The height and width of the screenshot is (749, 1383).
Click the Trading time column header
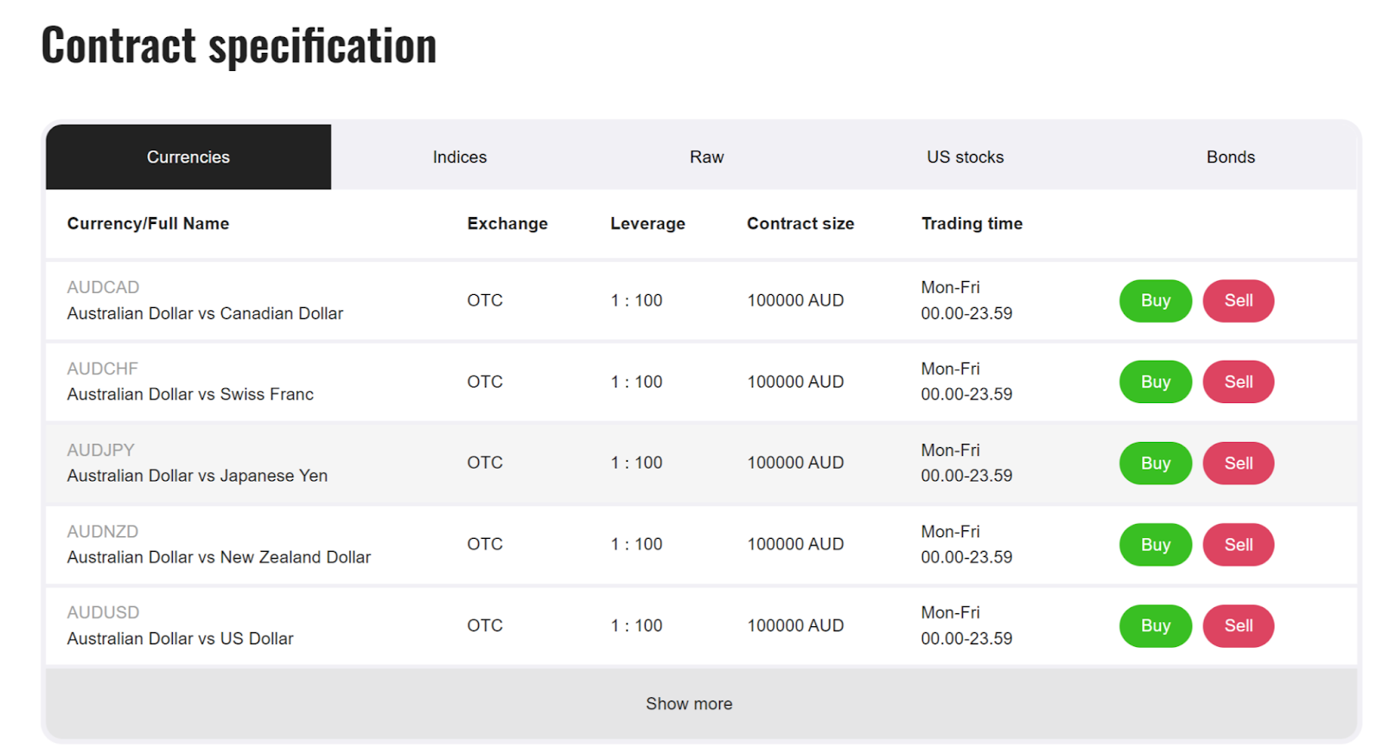[x=972, y=223]
